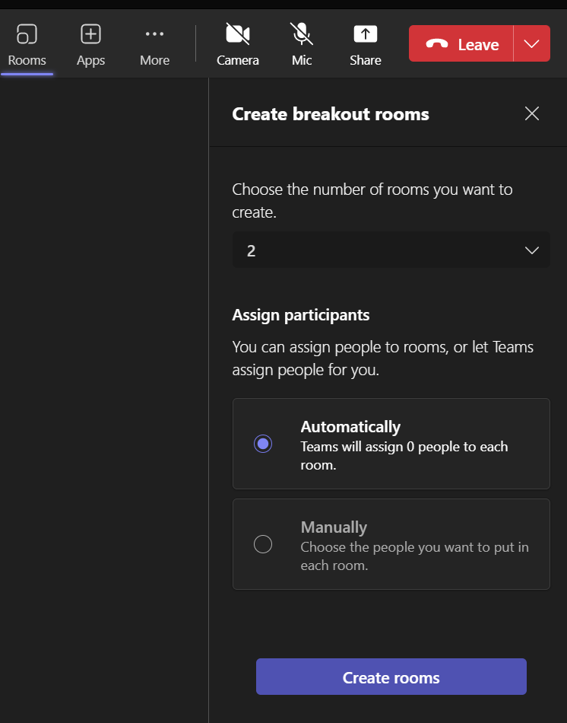Switch to the Apps tab
567x723 pixels.
(x=90, y=43)
